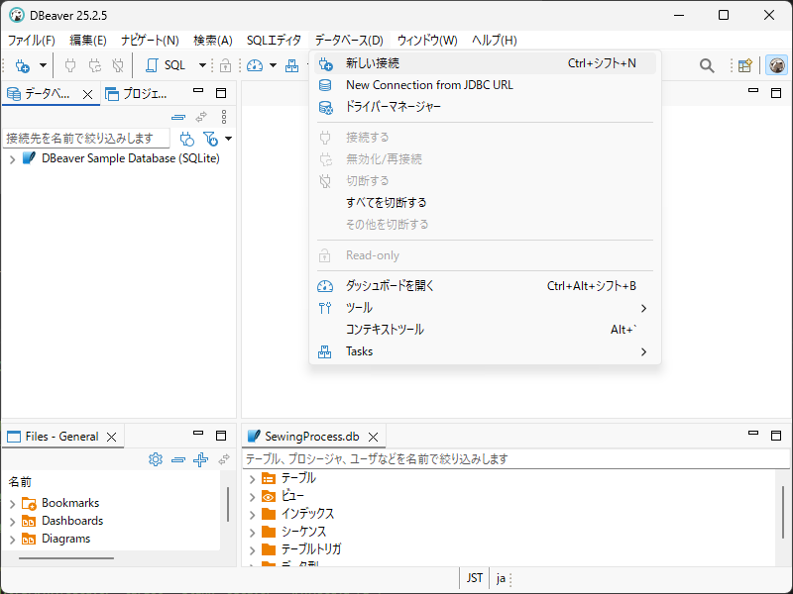Image resolution: width=793 pixels, height=594 pixels.
Task: Click the new connection plug icon in toolbar
Action: [x=22, y=65]
